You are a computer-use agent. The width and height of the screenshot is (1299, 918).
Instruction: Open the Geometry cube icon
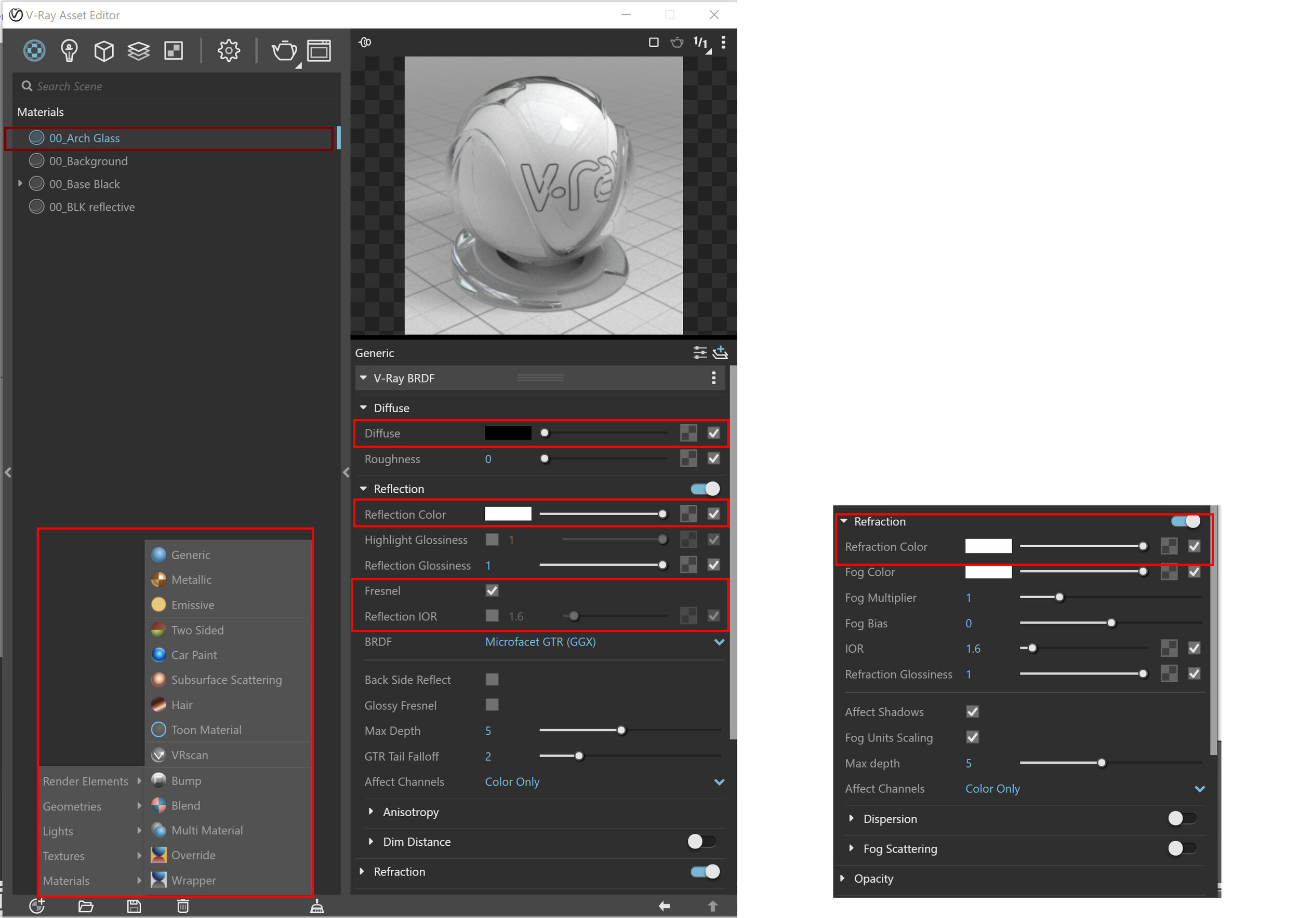(103, 51)
